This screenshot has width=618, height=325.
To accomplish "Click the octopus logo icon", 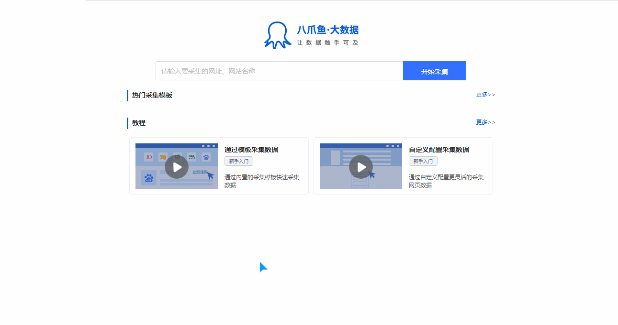I will pyautogui.click(x=278, y=35).
